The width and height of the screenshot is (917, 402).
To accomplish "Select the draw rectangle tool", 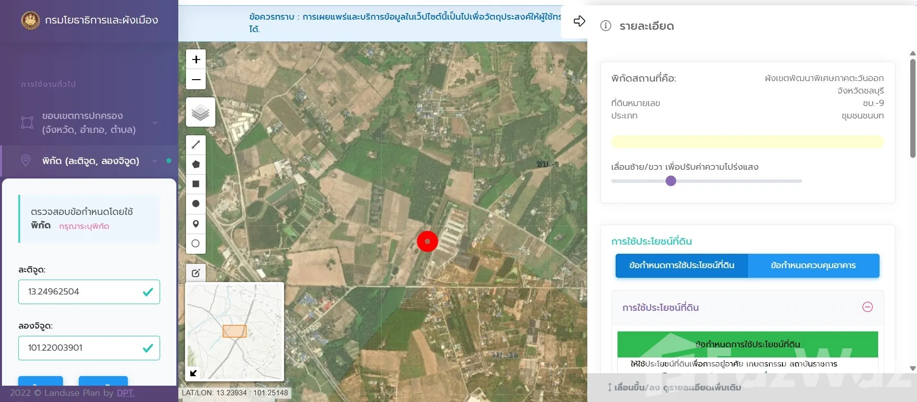I will pos(196,184).
